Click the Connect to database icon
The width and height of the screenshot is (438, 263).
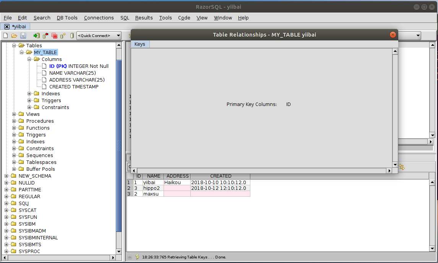coord(36,35)
